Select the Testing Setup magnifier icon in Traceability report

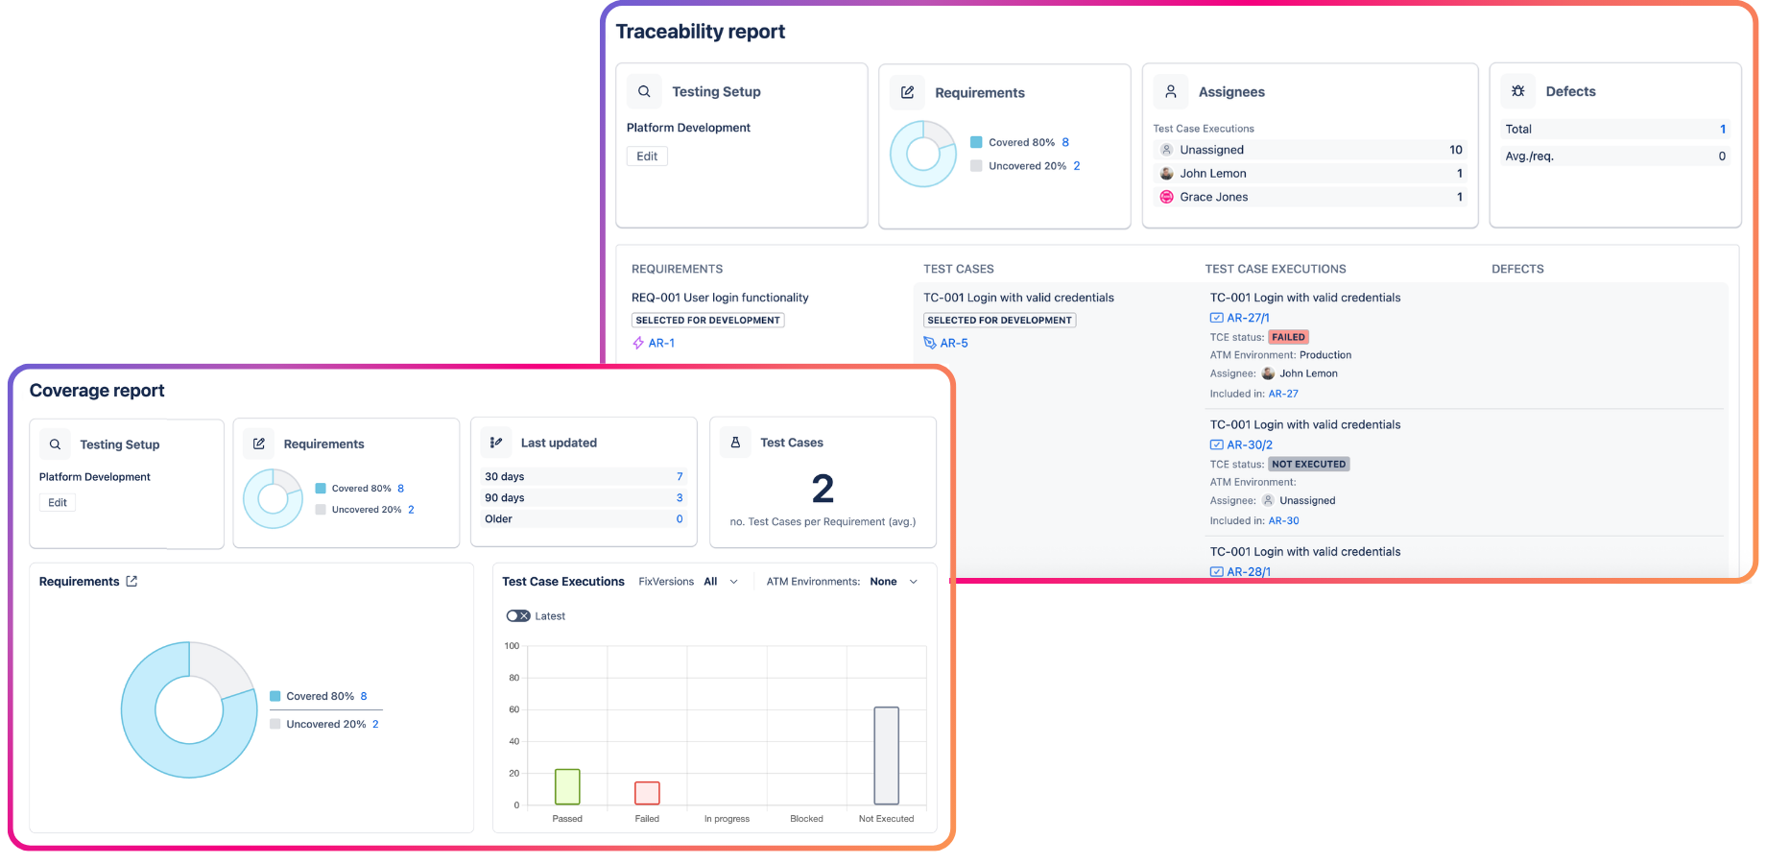[x=643, y=90]
